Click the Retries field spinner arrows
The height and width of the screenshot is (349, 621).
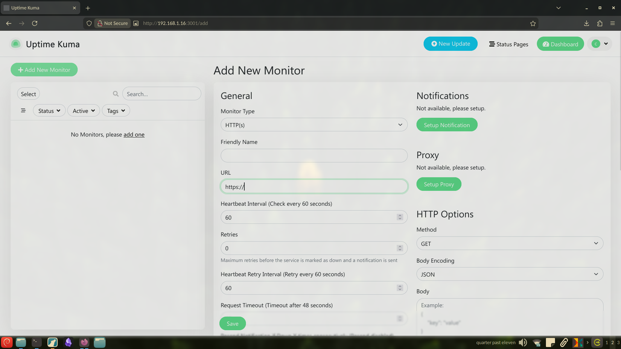(x=400, y=248)
